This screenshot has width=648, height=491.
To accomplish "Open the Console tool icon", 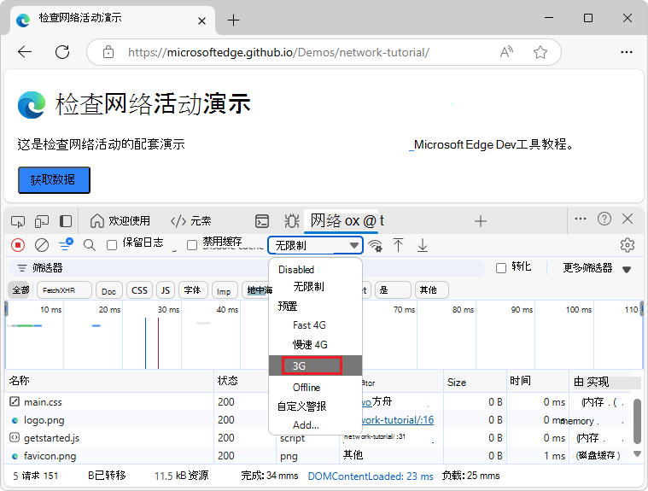I will coord(261,221).
